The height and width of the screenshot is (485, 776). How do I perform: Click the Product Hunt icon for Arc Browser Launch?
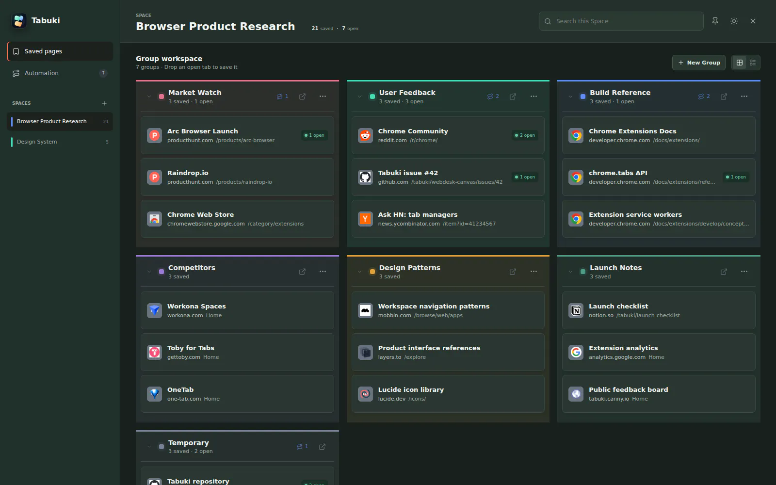pyautogui.click(x=155, y=135)
